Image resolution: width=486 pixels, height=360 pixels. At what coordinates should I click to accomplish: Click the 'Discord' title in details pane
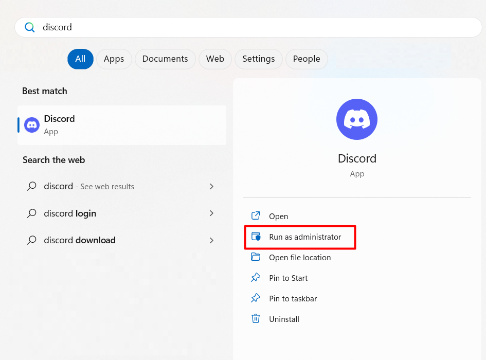click(357, 158)
